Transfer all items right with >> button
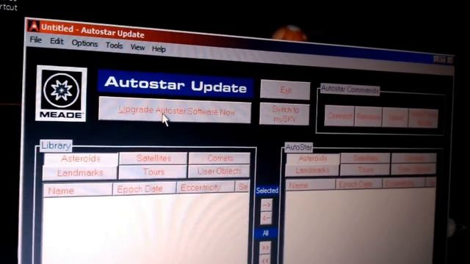Screen dimensions: 470x264 click(x=266, y=248)
